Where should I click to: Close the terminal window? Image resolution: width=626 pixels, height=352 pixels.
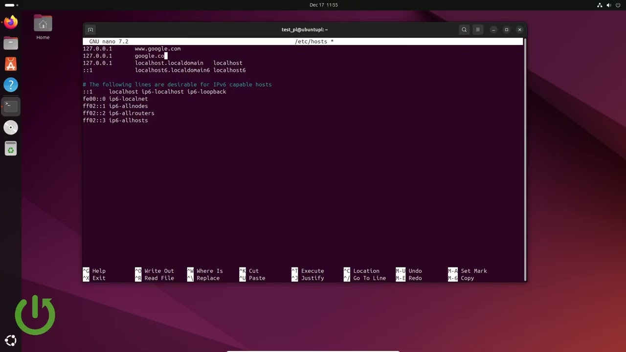[x=520, y=30]
